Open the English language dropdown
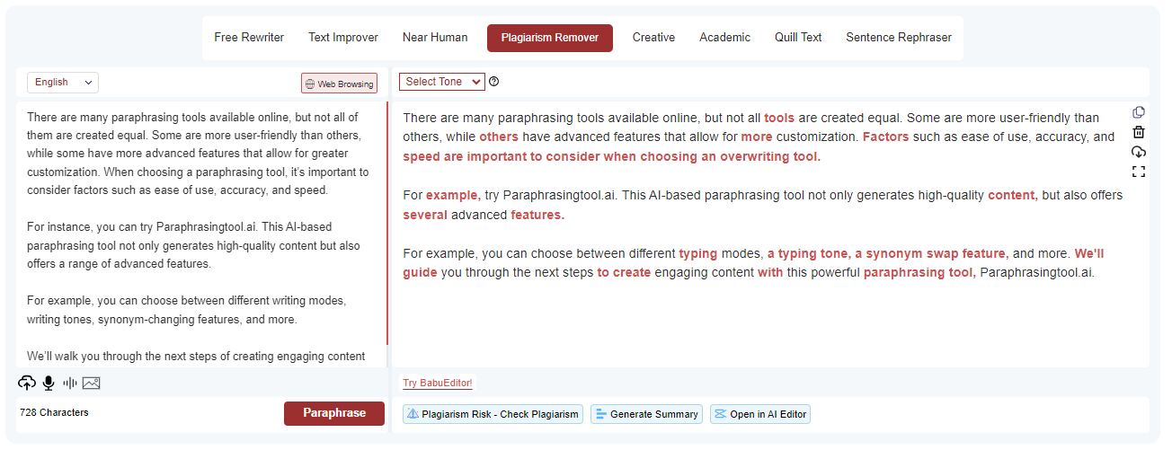This screenshot has width=1172, height=450. pyautogui.click(x=63, y=83)
